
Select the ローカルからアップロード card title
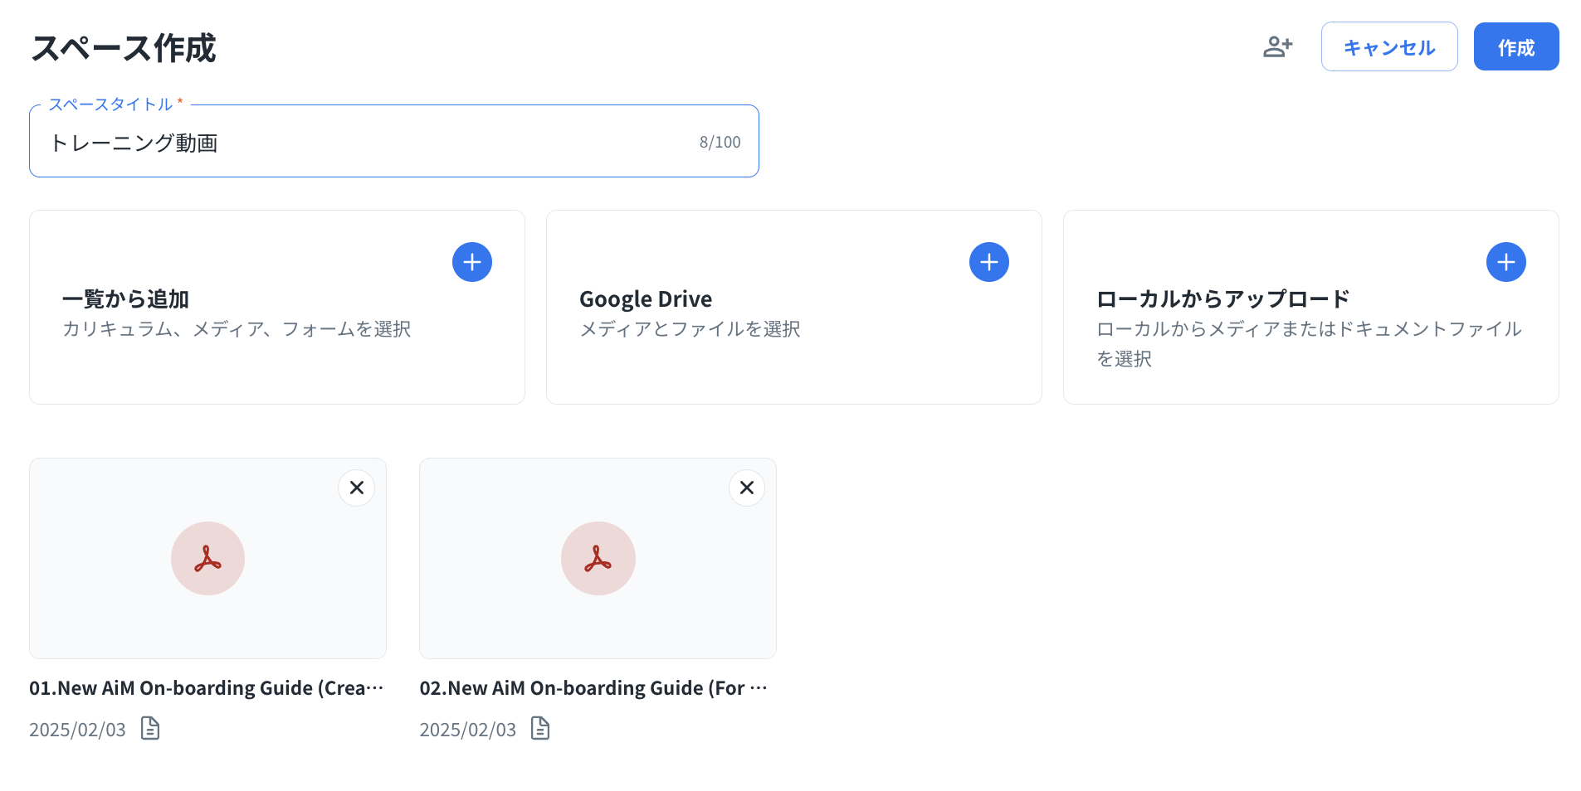(x=1222, y=298)
